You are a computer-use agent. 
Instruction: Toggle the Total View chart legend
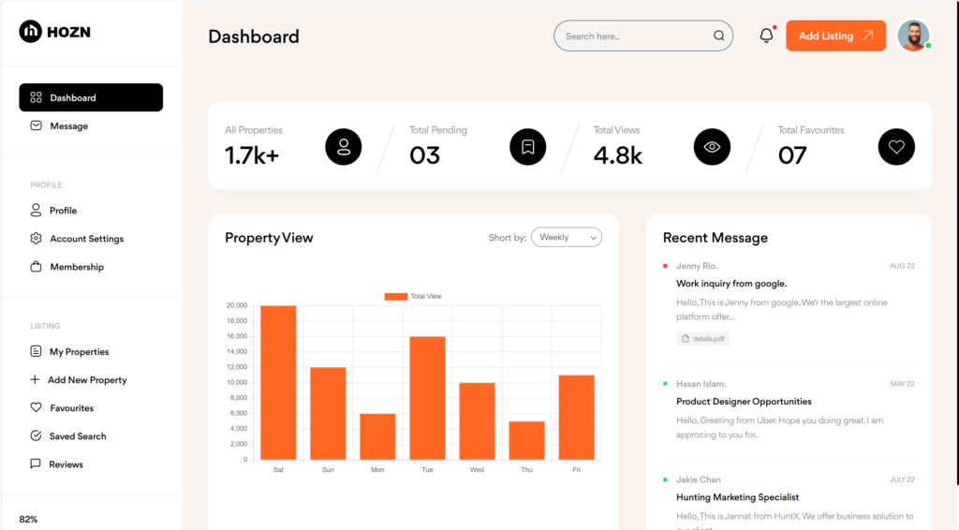click(x=413, y=297)
